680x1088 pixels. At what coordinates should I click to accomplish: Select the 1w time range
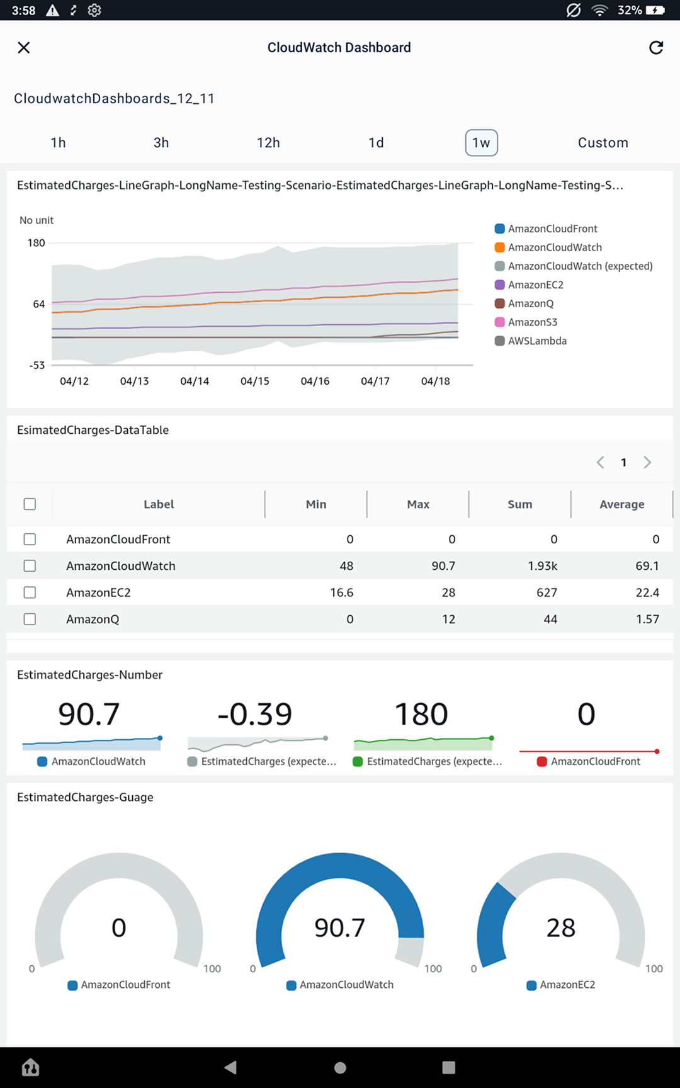[482, 143]
